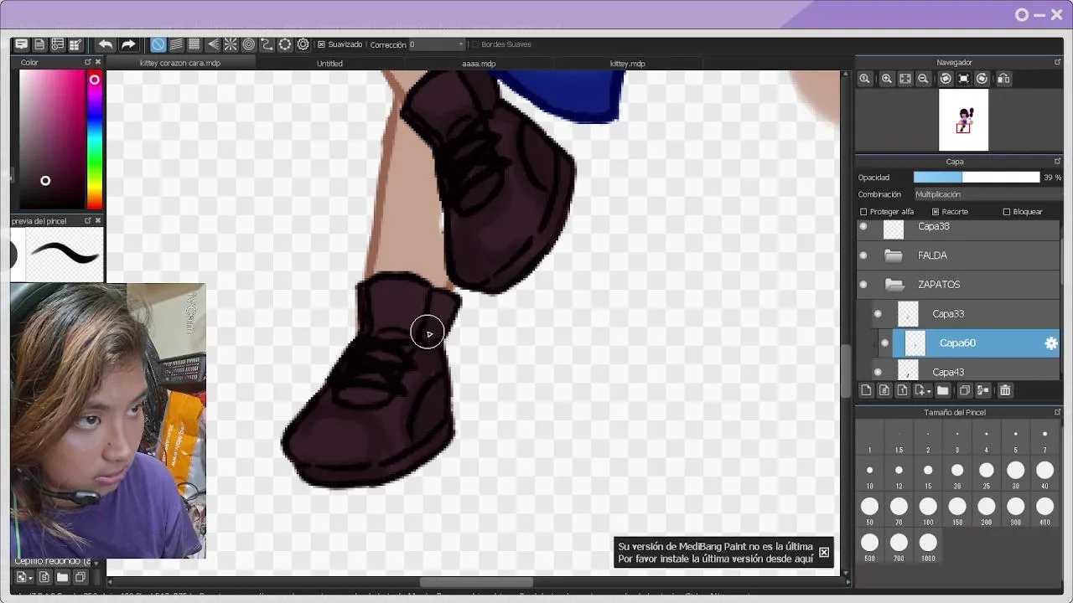
Task: Pick a shade in the color square
Action: click(52, 140)
